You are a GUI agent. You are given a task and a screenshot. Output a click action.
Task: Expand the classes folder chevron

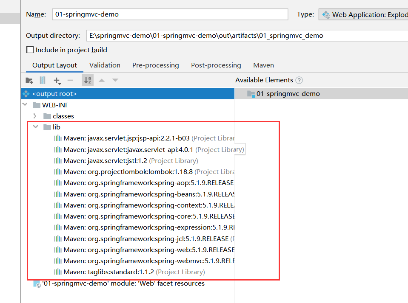(x=34, y=116)
